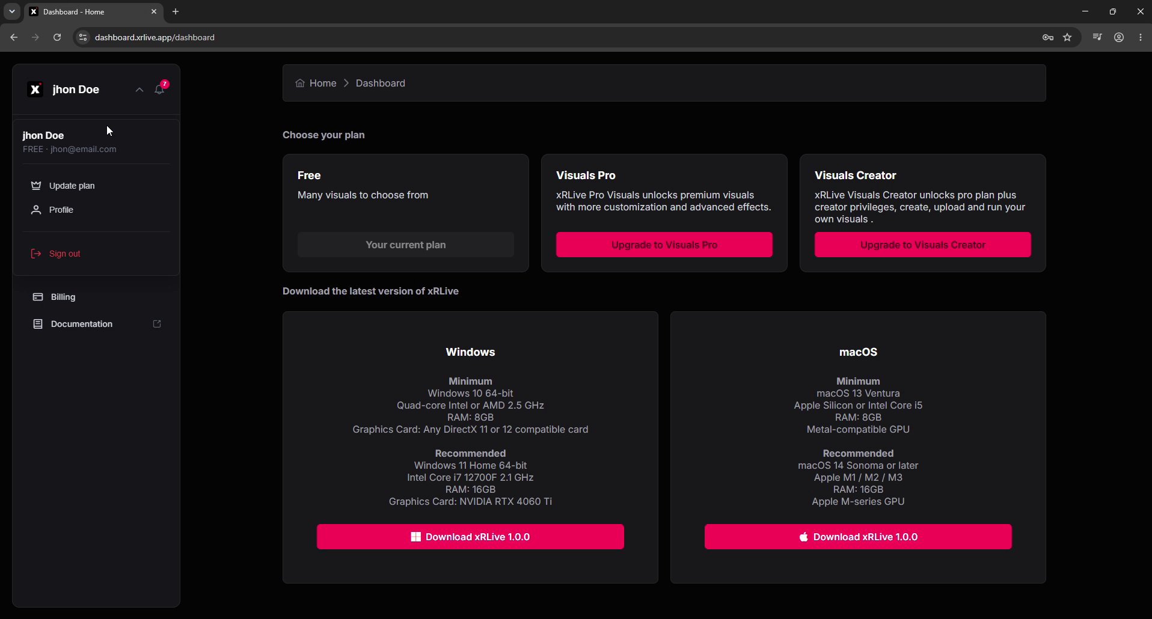This screenshot has height=619, width=1152.
Task: Open the tab search dropdown arrow
Action: coord(11,11)
